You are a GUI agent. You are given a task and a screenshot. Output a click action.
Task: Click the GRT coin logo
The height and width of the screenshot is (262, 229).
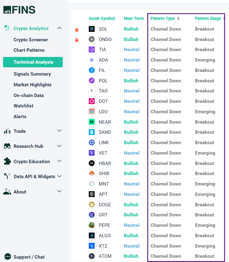(x=92, y=215)
